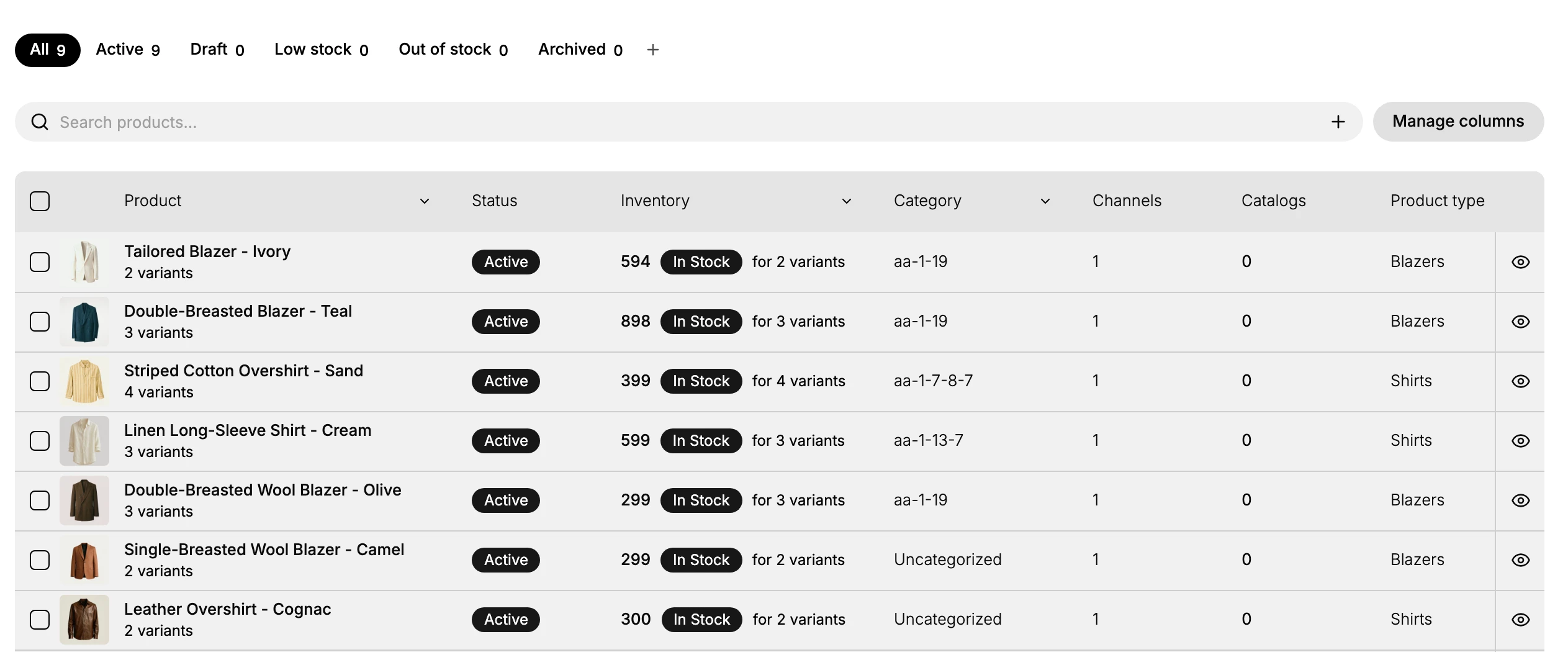Show the Archived tab
Image resolution: width=1568 pixels, height=652 pixels.
pyautogui.click(x=580, y=50)
